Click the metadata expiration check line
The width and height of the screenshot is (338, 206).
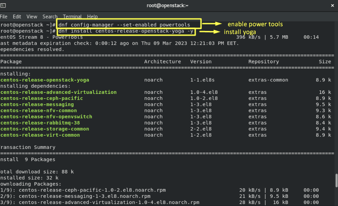pyautogui.click(x=120, y=43)
